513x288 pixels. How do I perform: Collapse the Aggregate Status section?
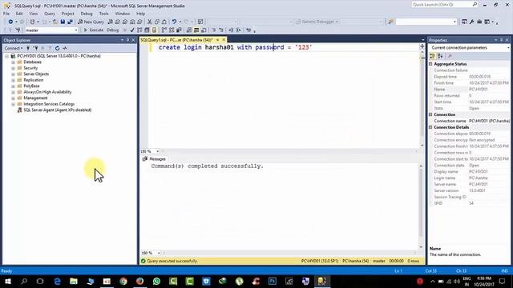tap(430, 64)
